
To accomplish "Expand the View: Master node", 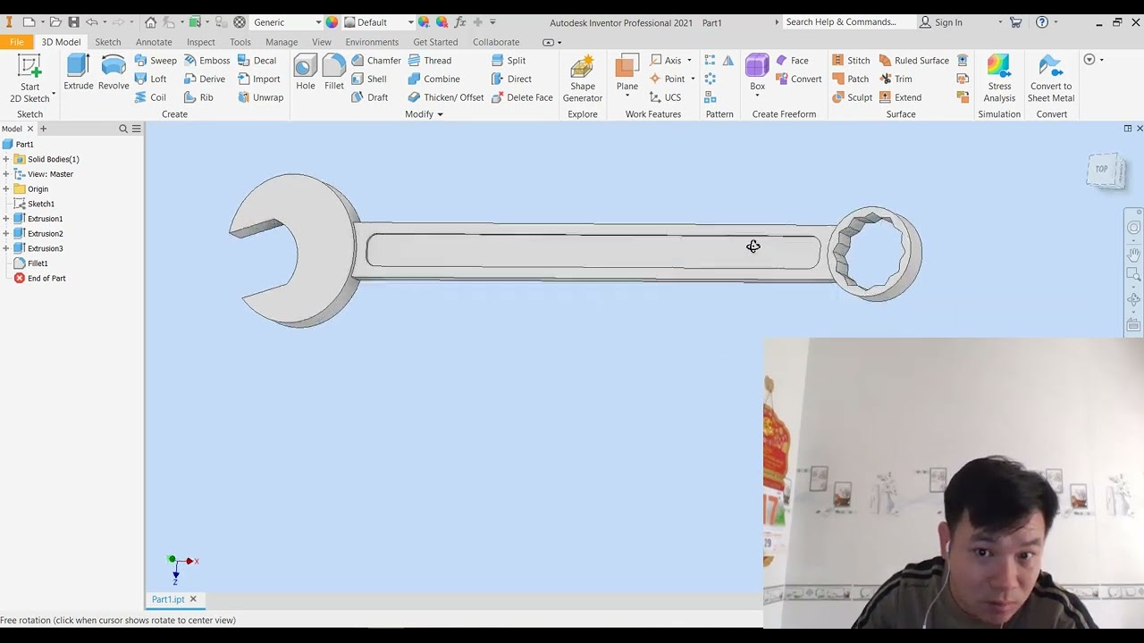I will coord(6,174).
